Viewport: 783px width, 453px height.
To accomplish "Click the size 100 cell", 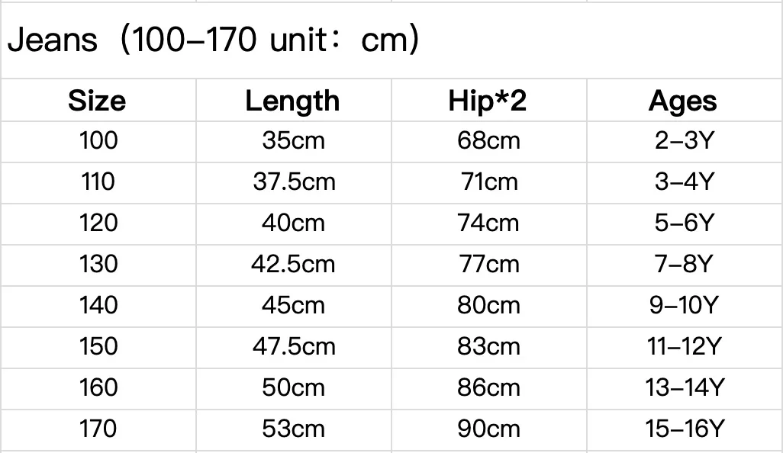I will 98,141.
